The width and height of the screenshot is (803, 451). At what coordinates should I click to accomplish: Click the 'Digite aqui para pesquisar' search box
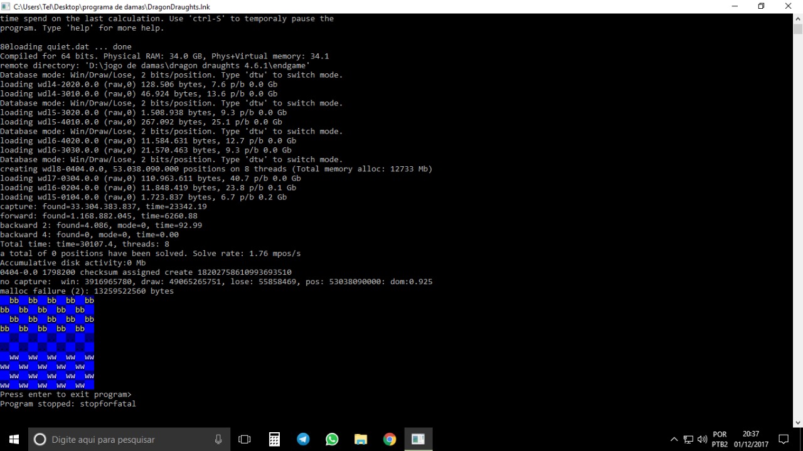(x=125, y=440)
